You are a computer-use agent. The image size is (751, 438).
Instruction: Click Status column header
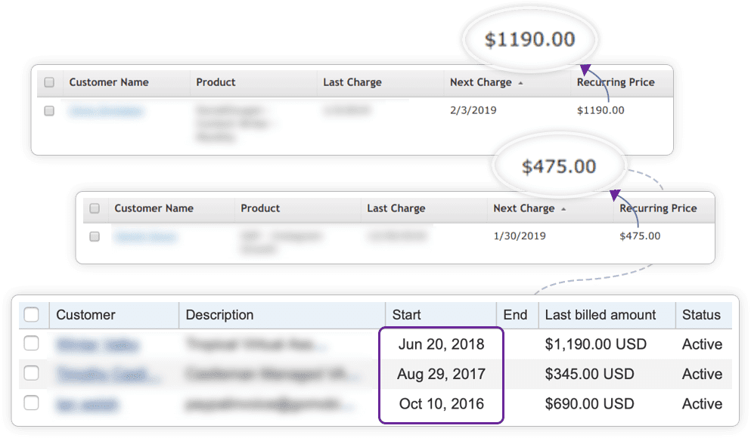tap(701, 315)
